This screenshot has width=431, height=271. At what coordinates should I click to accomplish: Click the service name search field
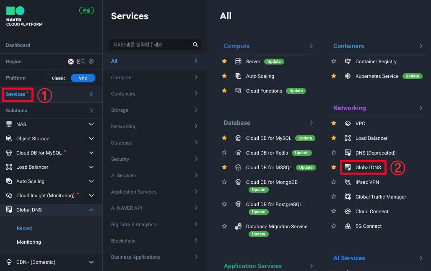[x=155, y=44]
